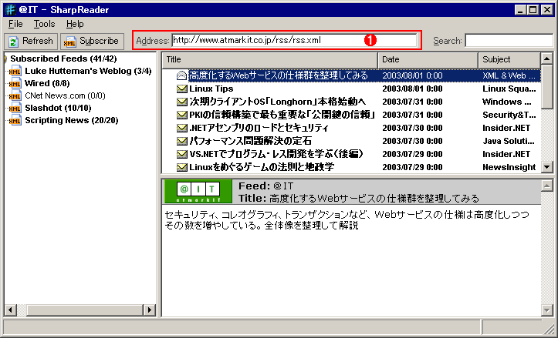Click the feed tree scroll right arrow
This screenshot has width=558, height=338.
point(150,310)
